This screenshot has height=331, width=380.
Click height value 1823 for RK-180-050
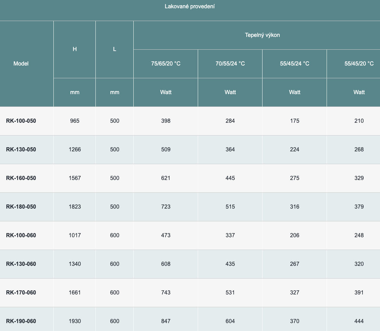(x=75, y=207)
